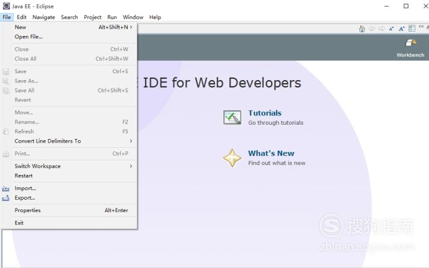Click the Magnify font size icon
Viewport: 429px width, 268px height.
tap(402, 29)
